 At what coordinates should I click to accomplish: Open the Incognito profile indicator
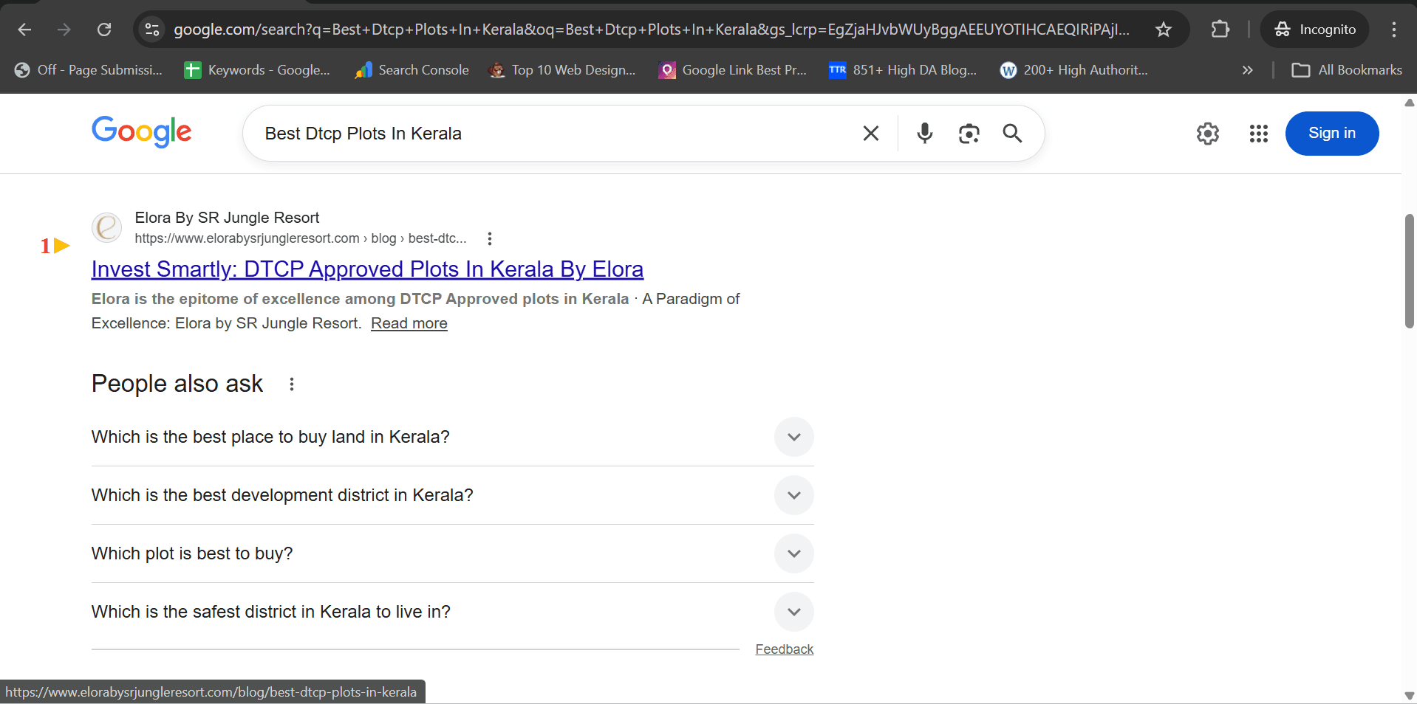point(1315,30)
